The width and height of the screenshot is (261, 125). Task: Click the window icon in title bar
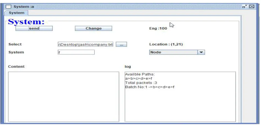point(9,7)
